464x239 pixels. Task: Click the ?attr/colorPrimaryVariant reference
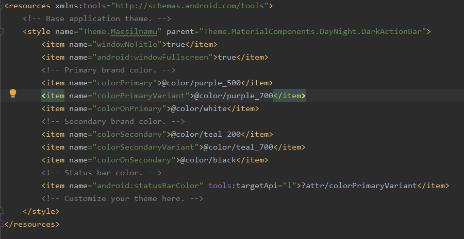click(359, 186)
